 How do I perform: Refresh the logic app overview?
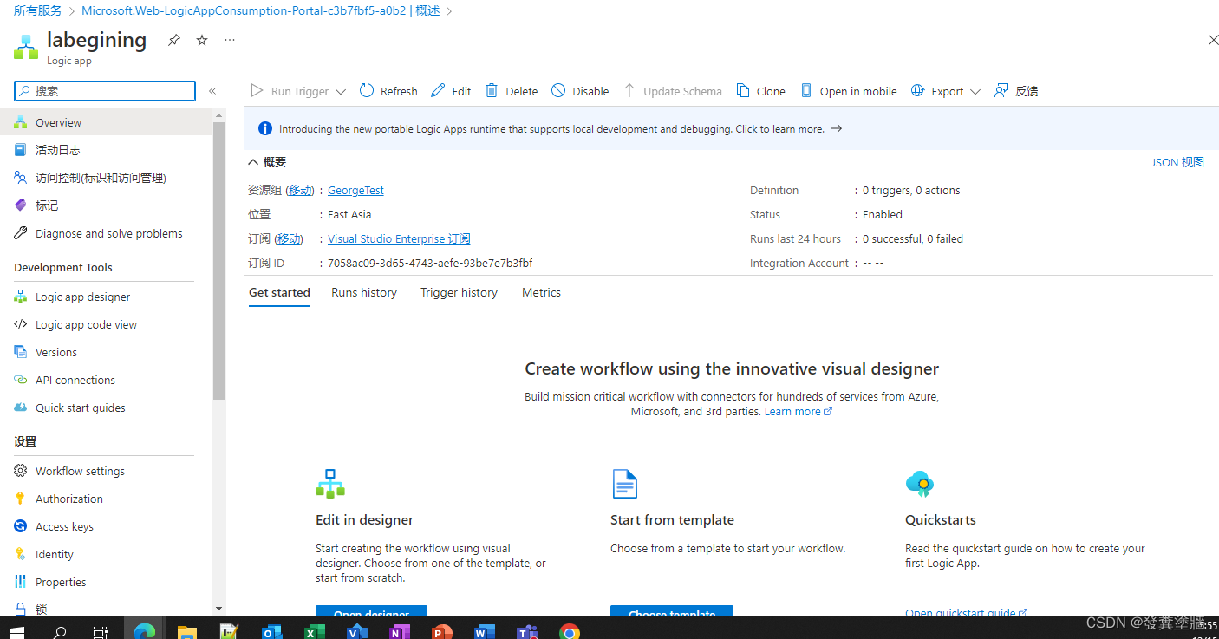[x=388, y=91]
